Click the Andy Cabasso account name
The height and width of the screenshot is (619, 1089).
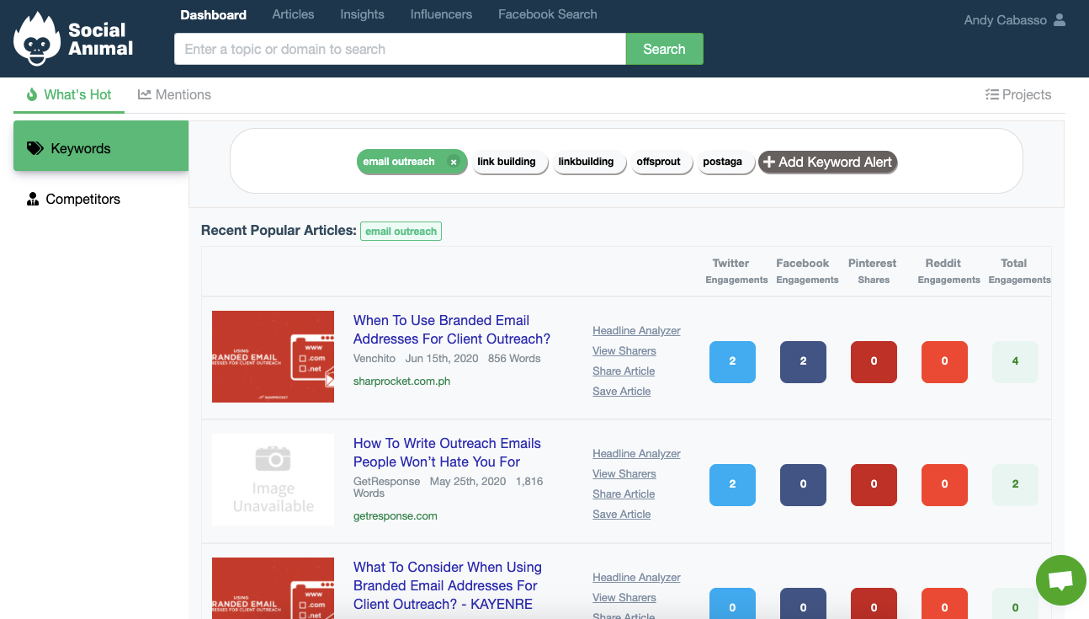(1006, 20)
